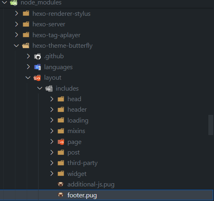Viewport: 214px width, 201px height.
Task: Click the page folder orange icon
Action: click(61, 142)
